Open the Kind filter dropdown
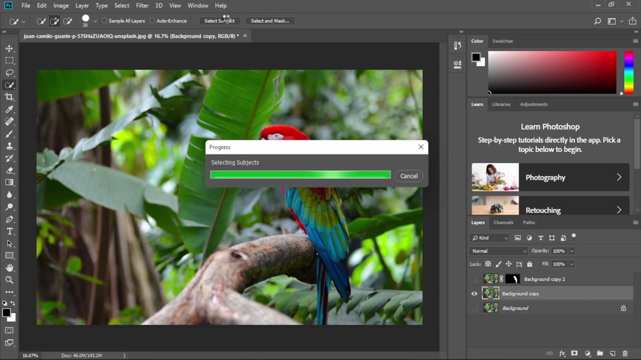 (x=490, y=238)
